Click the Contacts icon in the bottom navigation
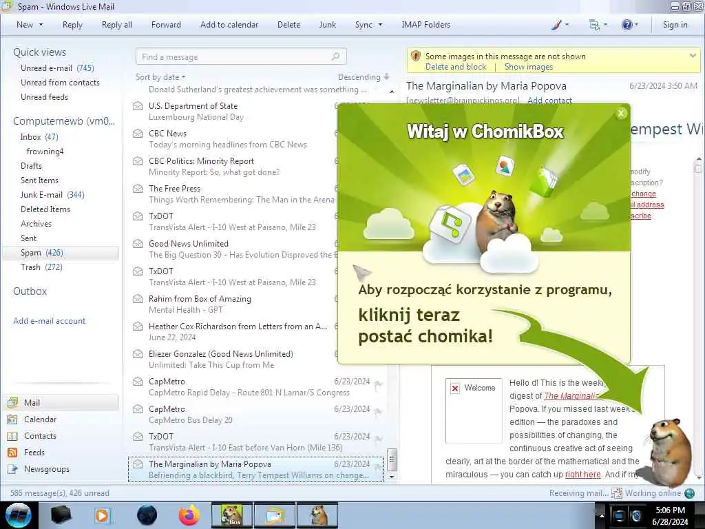The width and height of the screenshot is (705, 529). click(x=12, y=436)
